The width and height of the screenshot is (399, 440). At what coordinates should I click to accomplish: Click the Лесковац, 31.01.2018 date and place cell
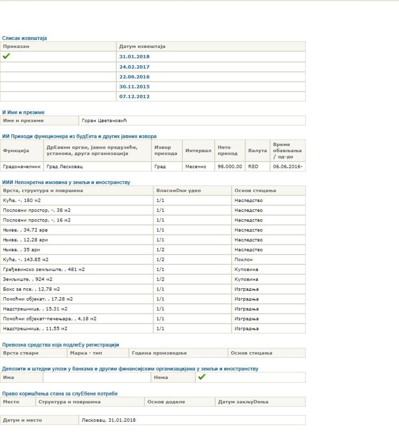click(x=109, y=420)
